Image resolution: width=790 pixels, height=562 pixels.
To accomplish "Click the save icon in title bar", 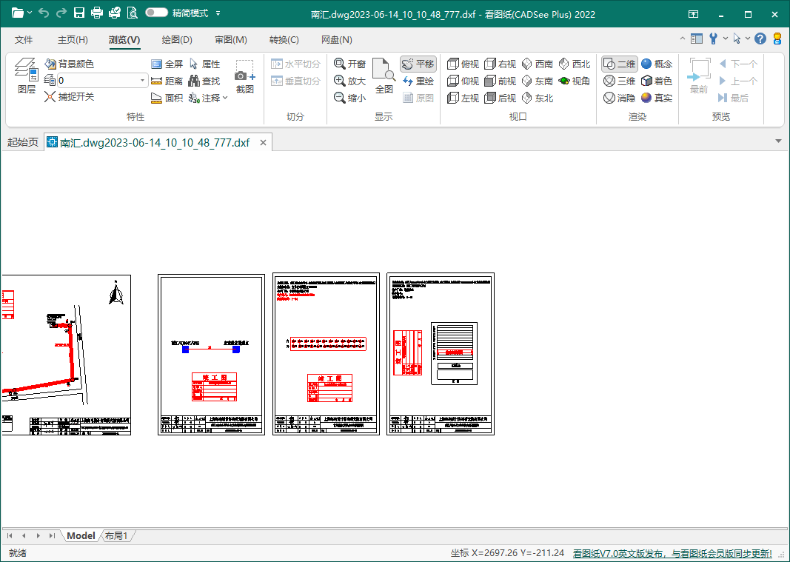I will [x=79, y=13].
